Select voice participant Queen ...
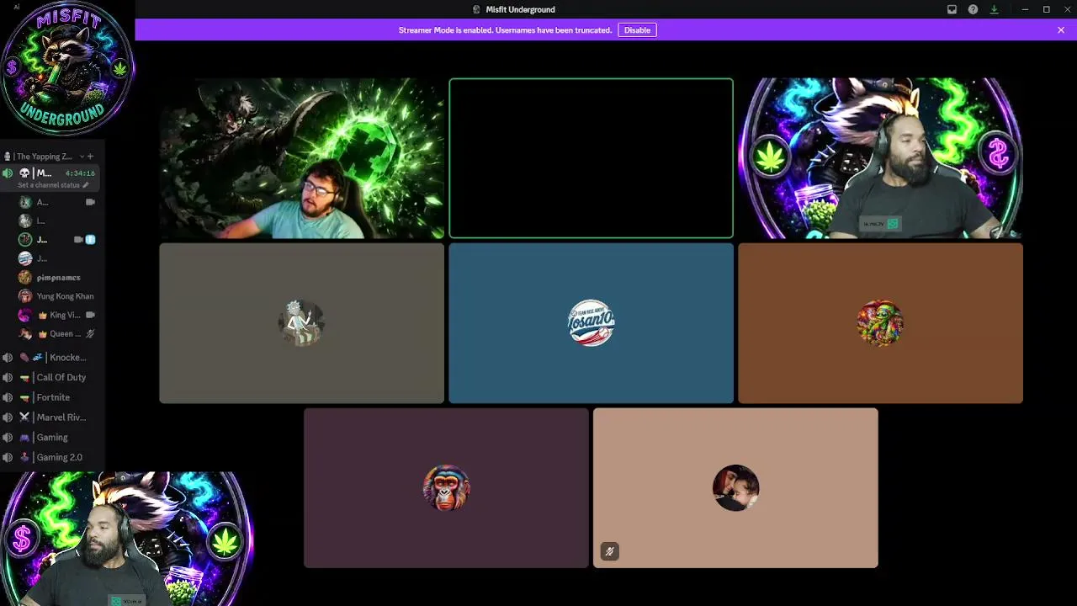This screenshot has height=606, width=1077. (58, 334)
